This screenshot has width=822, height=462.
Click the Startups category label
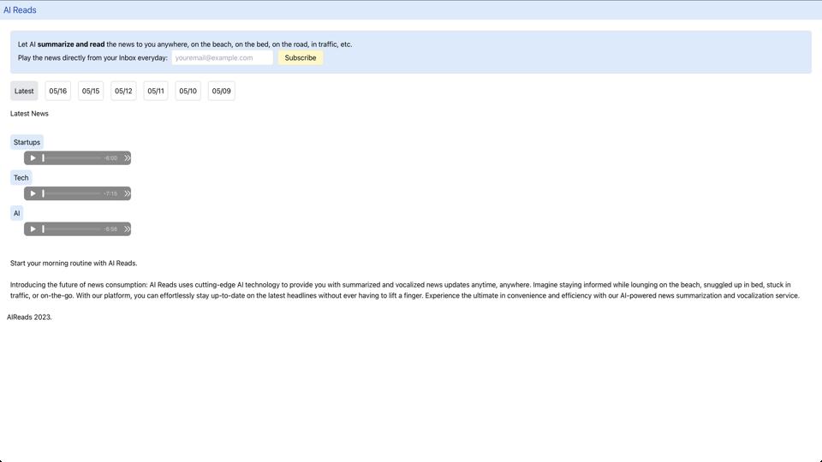pos(27,142)
